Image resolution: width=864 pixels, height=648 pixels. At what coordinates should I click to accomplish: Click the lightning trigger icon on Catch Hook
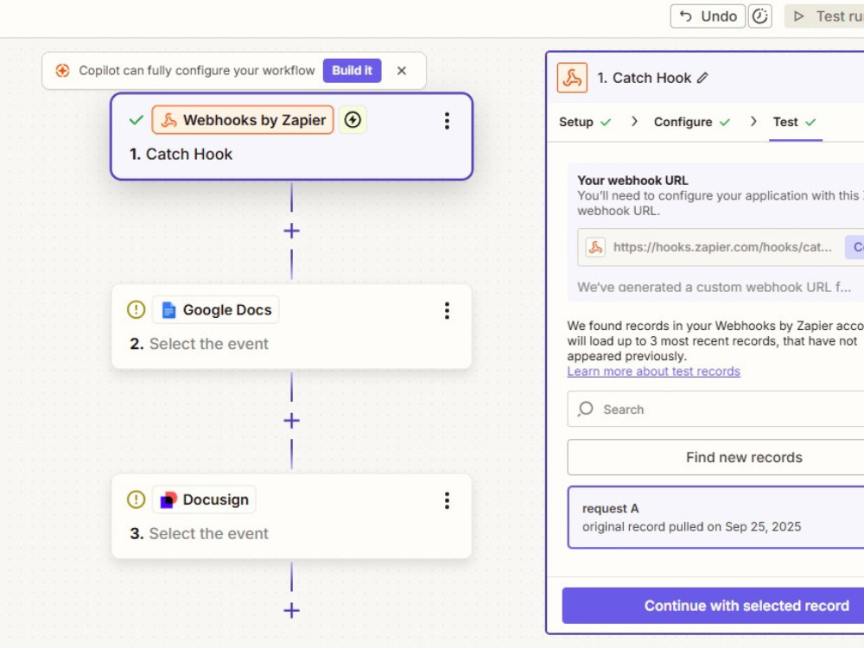[x=353, y=119]
